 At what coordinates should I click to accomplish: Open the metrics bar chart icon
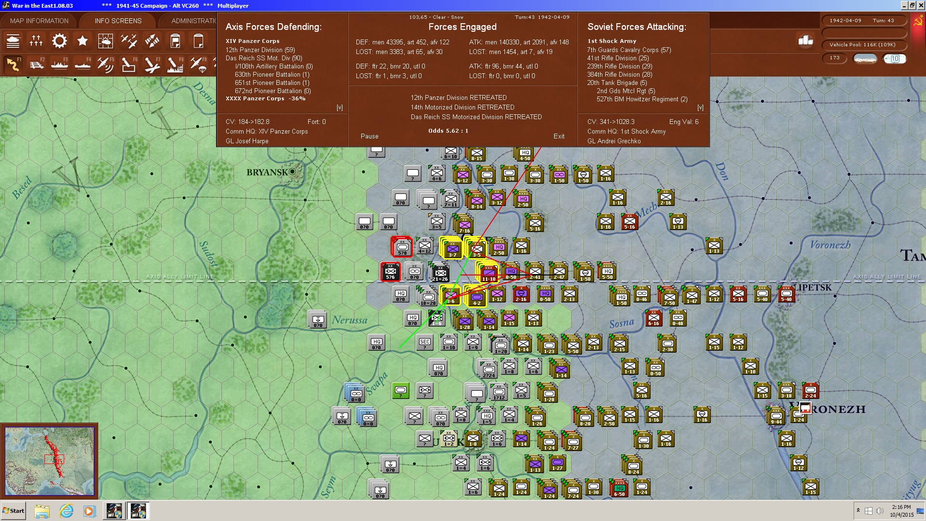805,41
